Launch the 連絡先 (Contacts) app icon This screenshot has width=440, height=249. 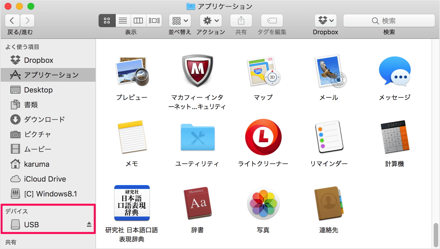329,203
